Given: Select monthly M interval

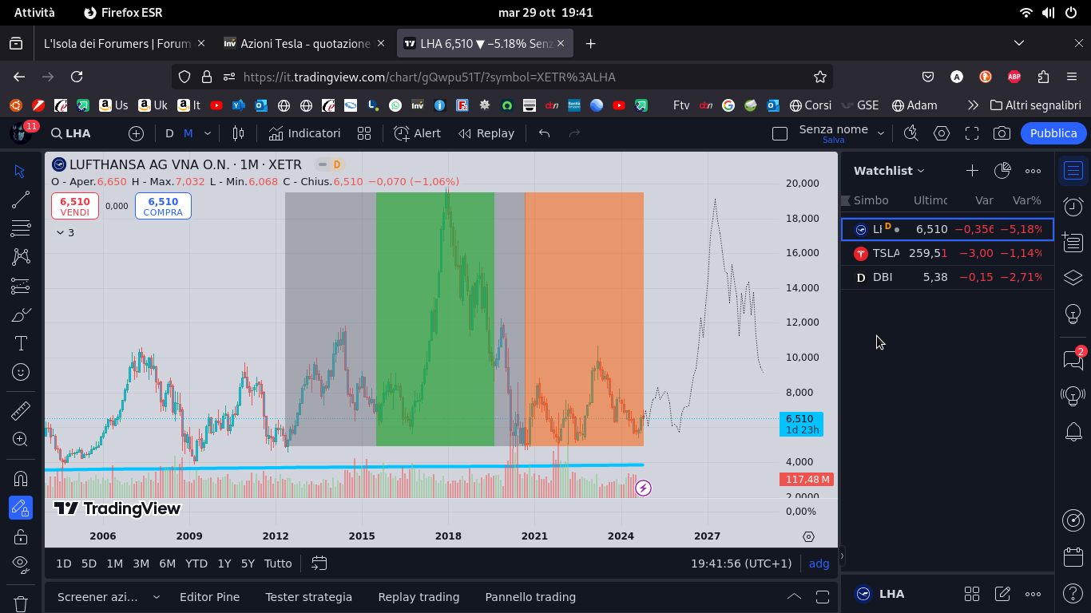Looking at the screenshot, I should tap(188, 133).
